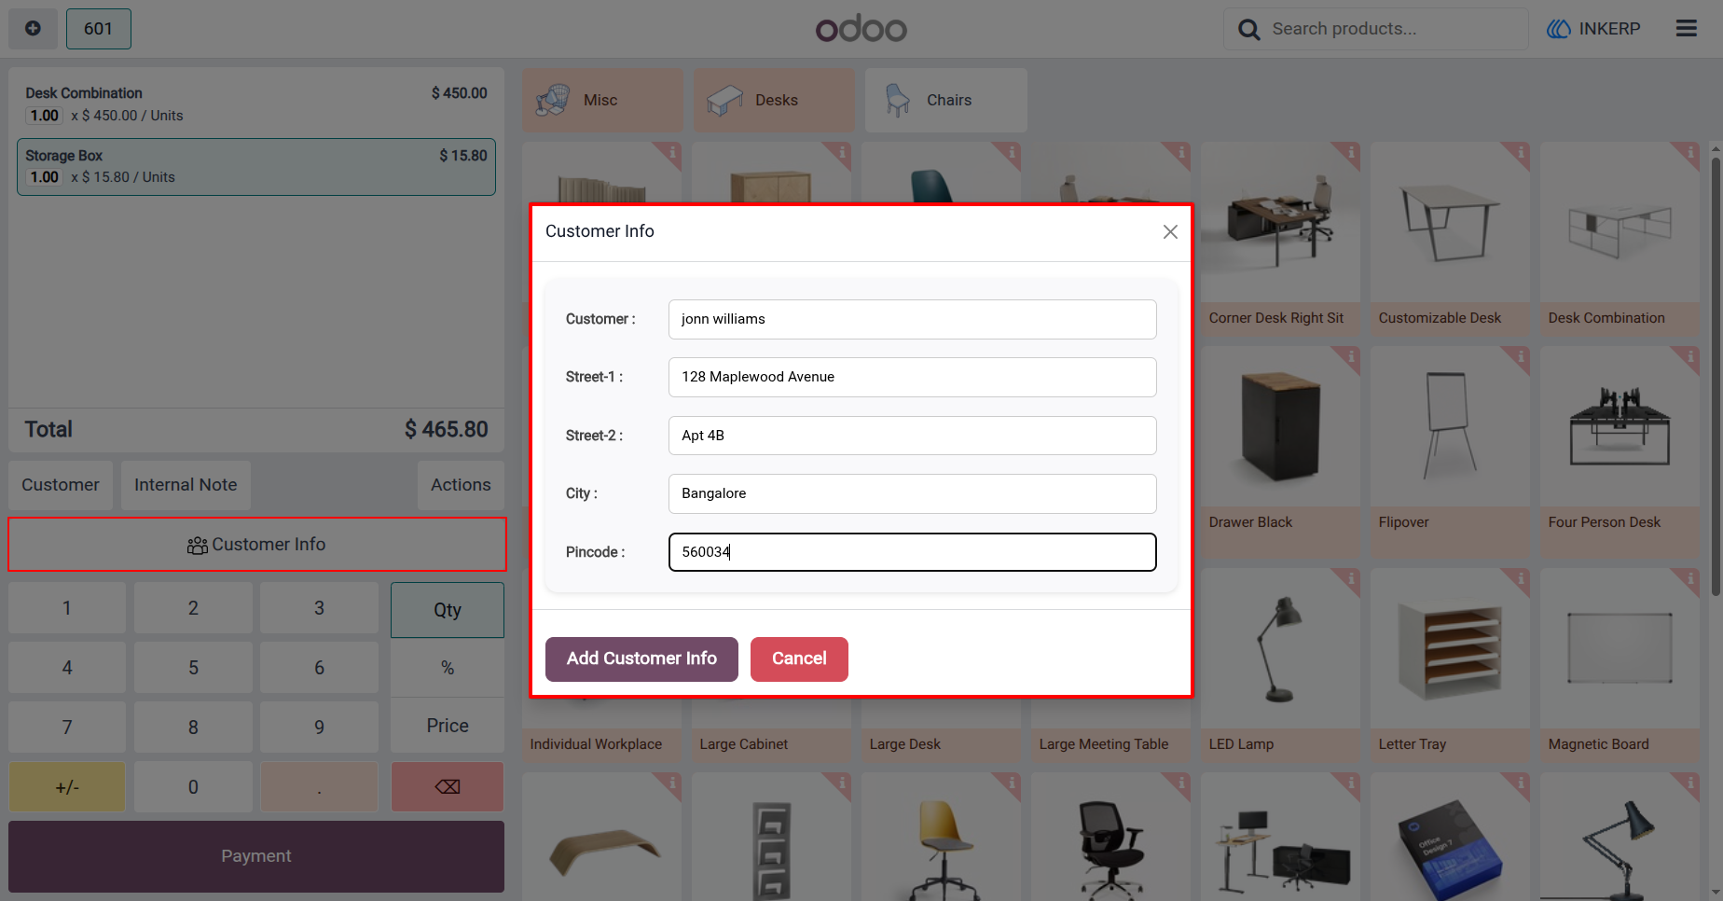
Task: Open the hamburger menu icon
Action: tap(1686, 29)
